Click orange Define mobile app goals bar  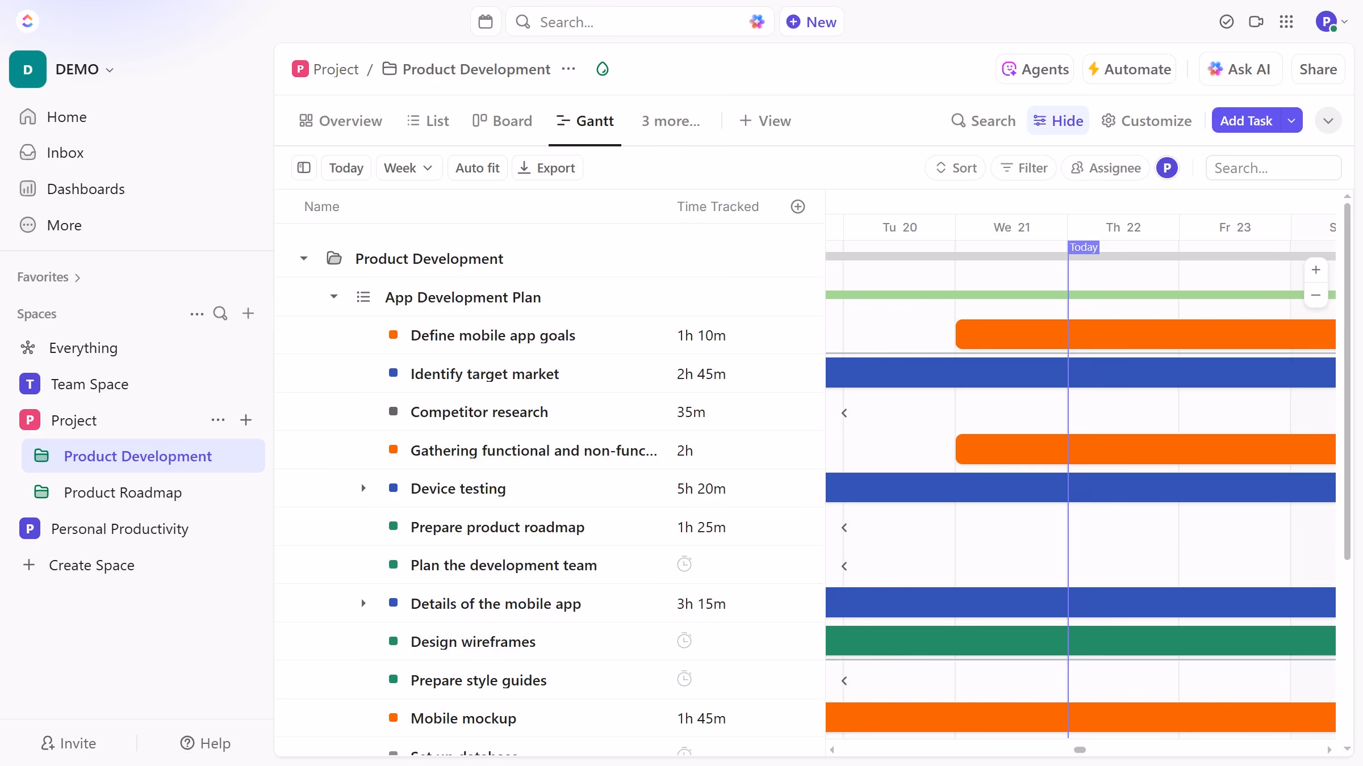(1145, 334)
